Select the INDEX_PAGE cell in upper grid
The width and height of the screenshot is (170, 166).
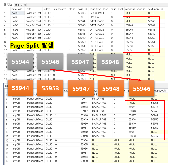[x=99, y=13]
